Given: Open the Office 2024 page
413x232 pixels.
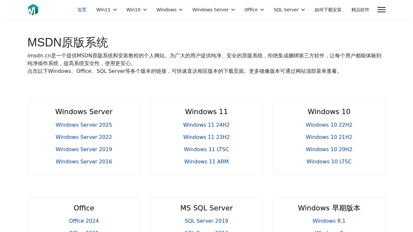Looking at the screenshot, I should [x=84, y=221].
